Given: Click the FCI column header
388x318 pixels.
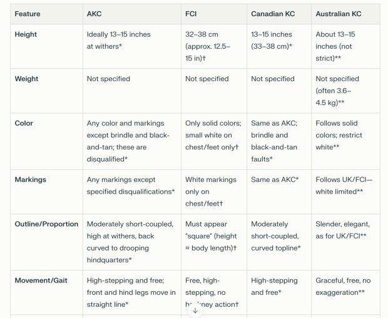Looking at the screenshot, I should pyautogui.click(x=191, y=14).
